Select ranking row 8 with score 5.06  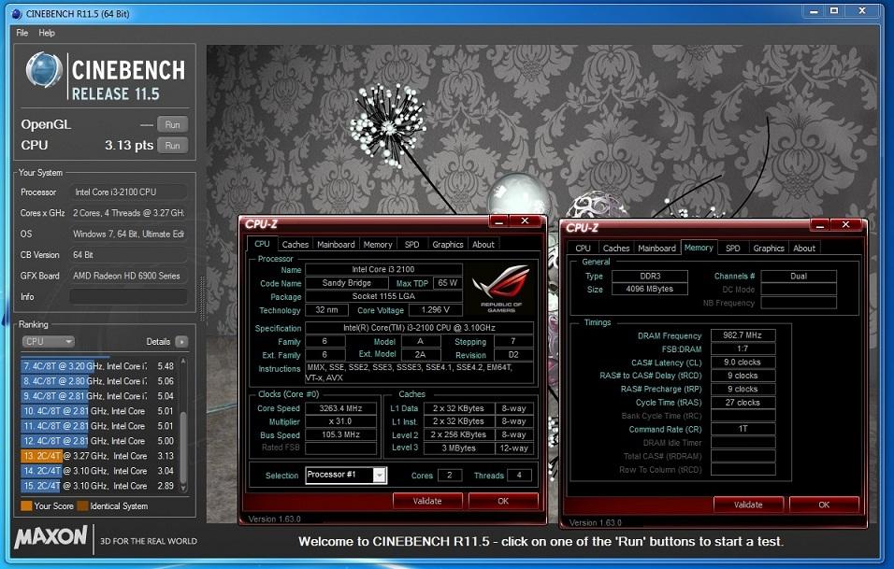(x=98, y=381)
